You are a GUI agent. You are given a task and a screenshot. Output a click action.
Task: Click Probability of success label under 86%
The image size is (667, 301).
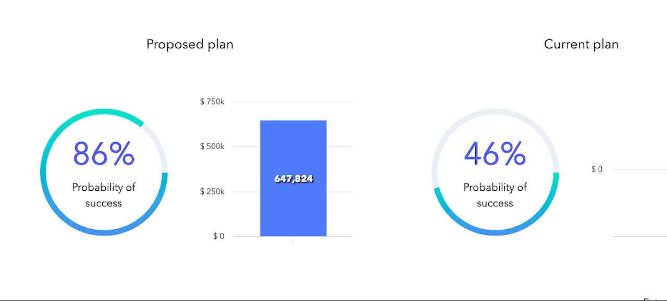tap(104, 195)
